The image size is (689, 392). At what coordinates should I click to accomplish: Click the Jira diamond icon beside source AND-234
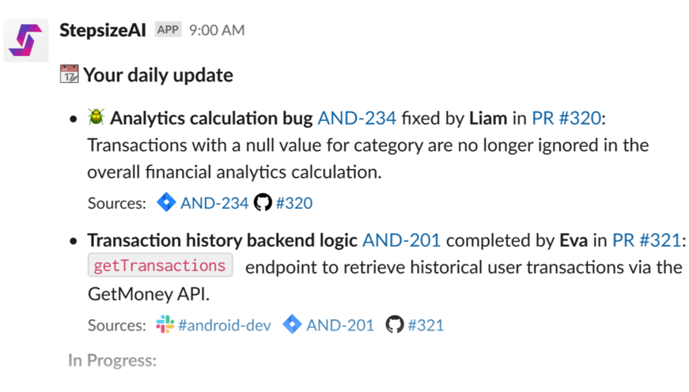click(x=166, y=202)
